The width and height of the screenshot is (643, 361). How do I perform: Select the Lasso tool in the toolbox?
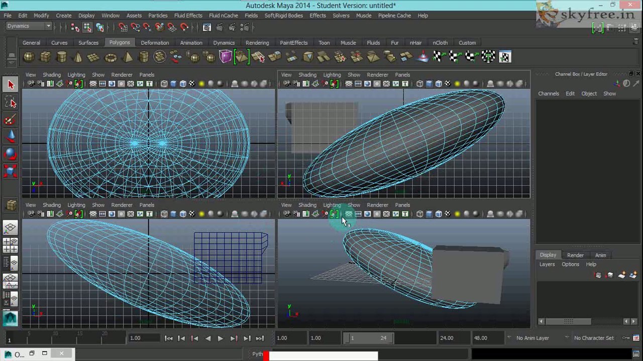pos(11,103)
